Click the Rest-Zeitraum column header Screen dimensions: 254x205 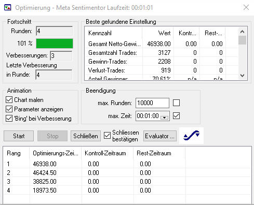coord(159,153)
